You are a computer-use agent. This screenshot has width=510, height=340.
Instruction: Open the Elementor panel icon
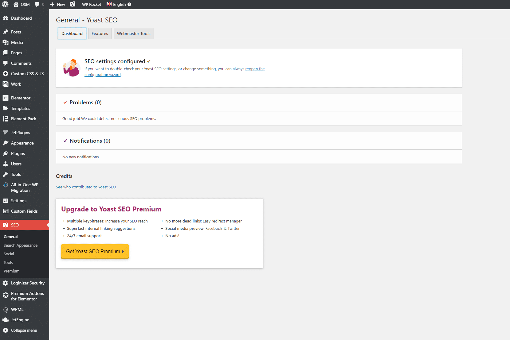[x=6, y=98]
